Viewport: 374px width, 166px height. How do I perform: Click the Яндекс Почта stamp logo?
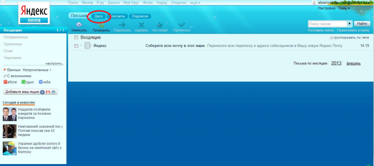pyautogui.click(x=34, y=13)
